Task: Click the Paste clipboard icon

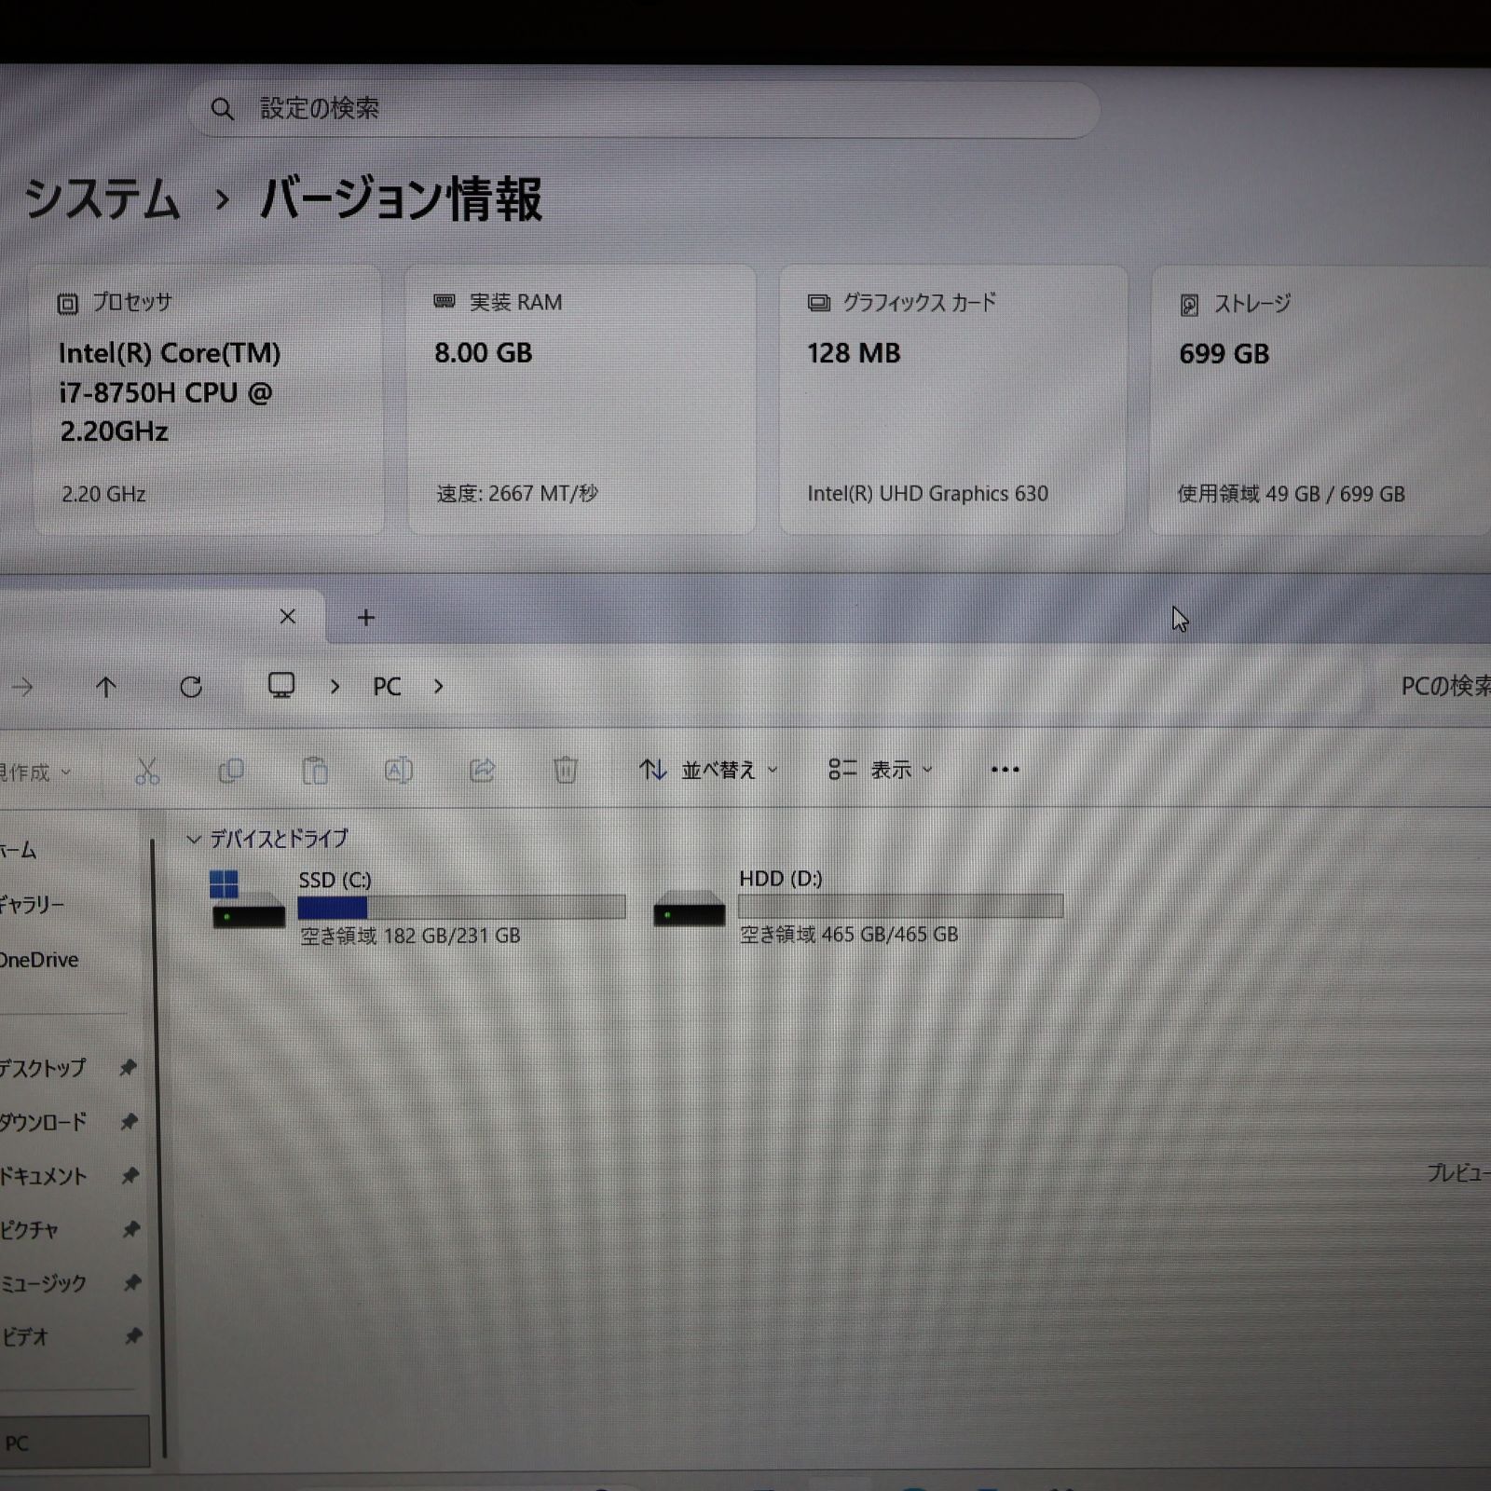Action: tap(315, 771)
